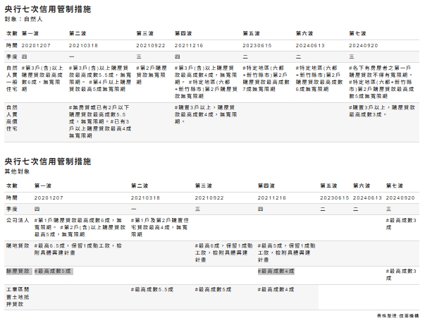Image resolution: width=425 pixels, height=323 pixels.
Task: Click header 第七波 in the 自然人 table
Action: (357, 33)
